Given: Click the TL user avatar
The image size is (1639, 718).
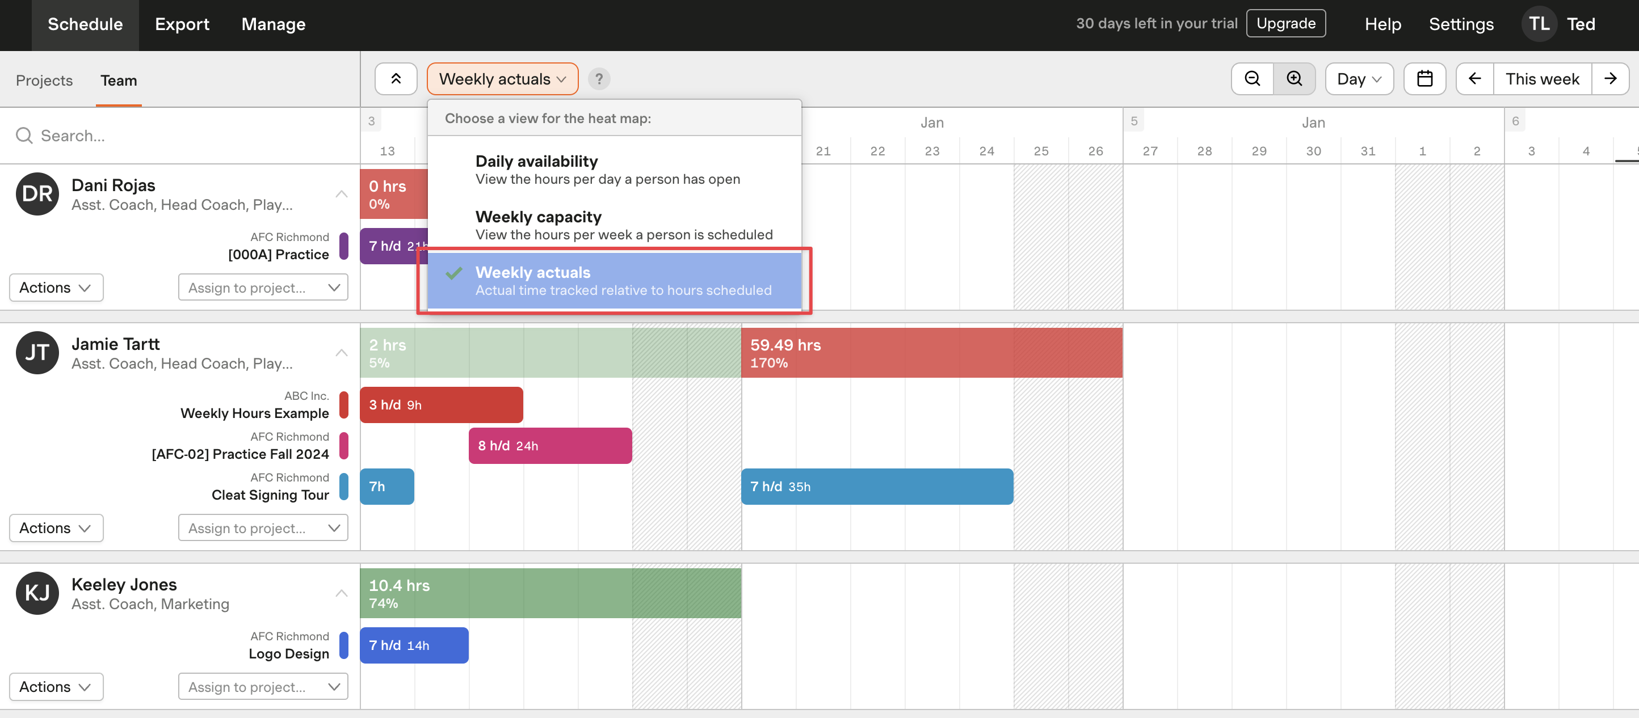Looking at the screenshot, I should pyautogui.click(x=1539, y=24).
